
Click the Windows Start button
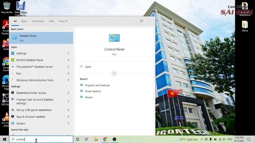coord(4,139)
